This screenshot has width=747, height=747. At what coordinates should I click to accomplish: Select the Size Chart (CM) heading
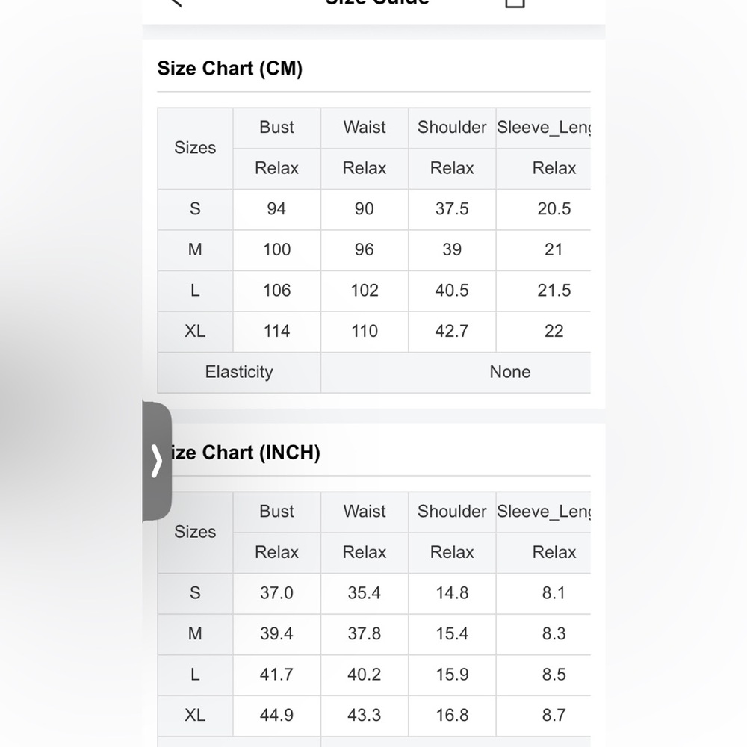[230, 68]
